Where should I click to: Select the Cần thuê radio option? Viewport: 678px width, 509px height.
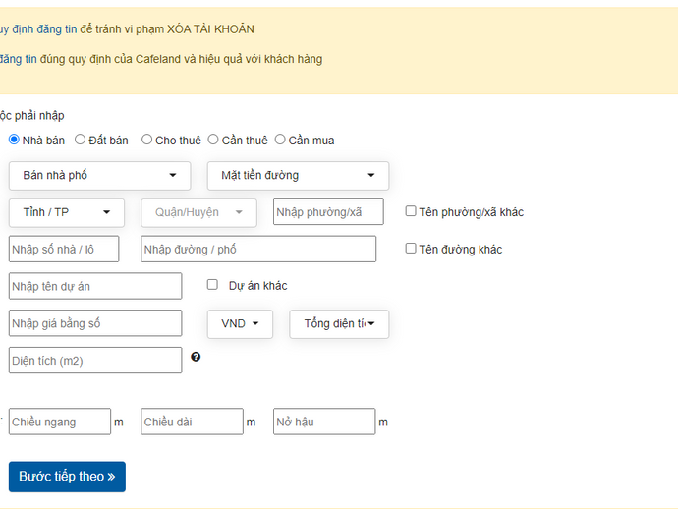[213, 140]
